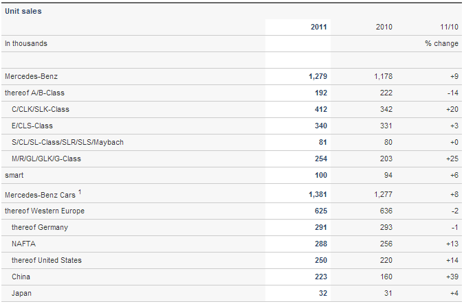The height and width of the screenshot is (304, 464).
Task: Click A/B-Class 2011 value 192
Action: (x=321, y=93)
